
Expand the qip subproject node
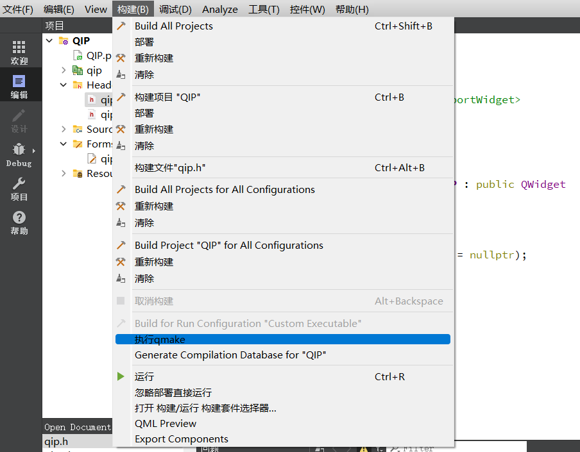[64, 71]
